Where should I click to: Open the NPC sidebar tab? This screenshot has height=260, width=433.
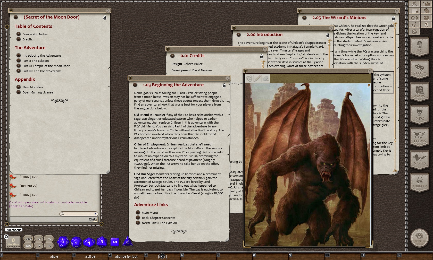pos(419,115)
